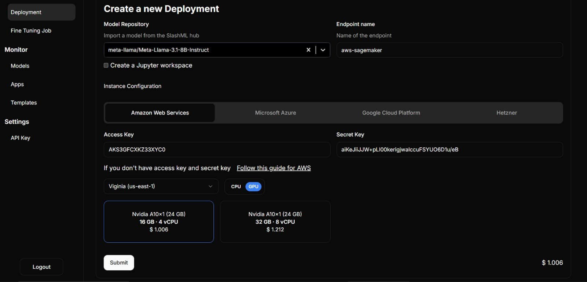
Task: Switch to the Microsoft Azure tab
Action: [276, 113]
